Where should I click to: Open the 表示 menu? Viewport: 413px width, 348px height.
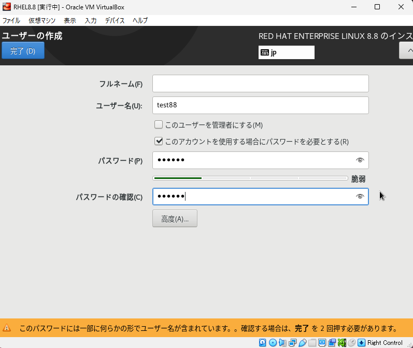(x=70, y=20)
